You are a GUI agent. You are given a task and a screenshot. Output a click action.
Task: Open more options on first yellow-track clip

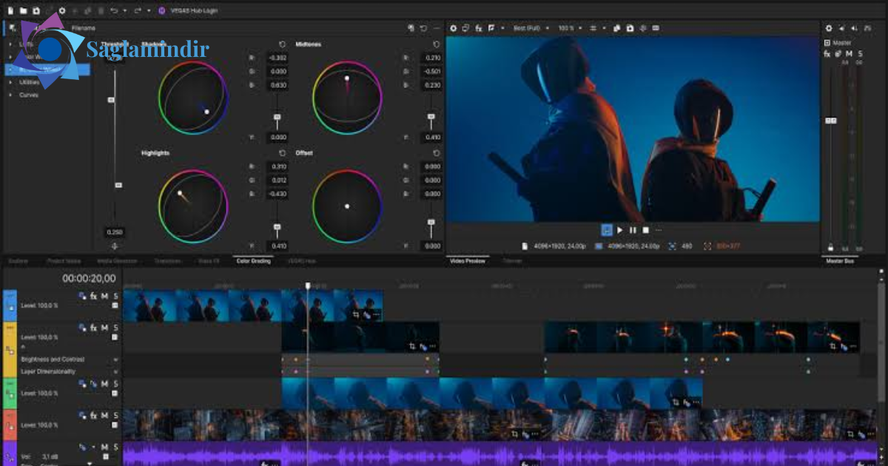433,346
